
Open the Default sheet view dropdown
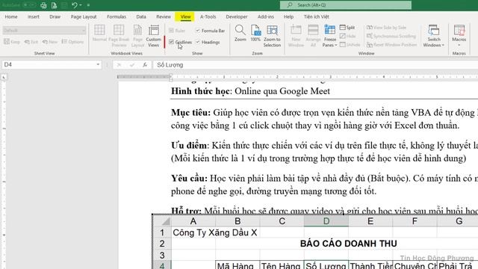click(44, 30)
